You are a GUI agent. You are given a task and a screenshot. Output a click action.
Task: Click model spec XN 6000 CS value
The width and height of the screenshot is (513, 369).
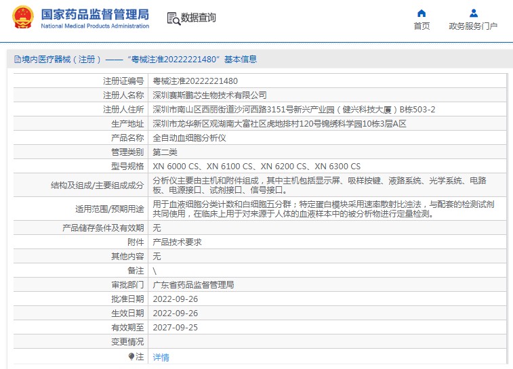(256, 167)
